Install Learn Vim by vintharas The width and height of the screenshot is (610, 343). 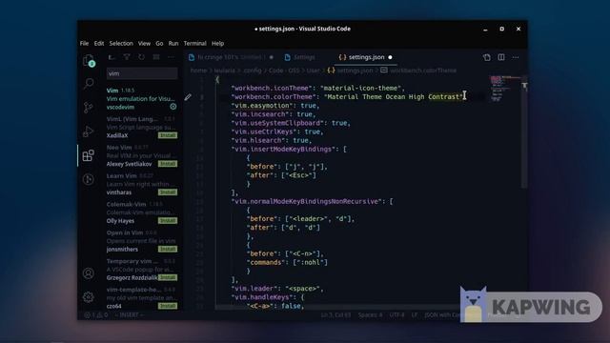click(x=168, y=192)
